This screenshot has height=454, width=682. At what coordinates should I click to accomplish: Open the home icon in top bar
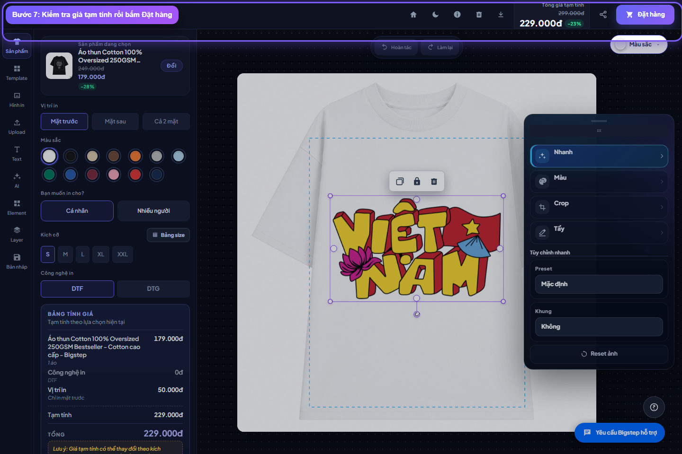[x=413, y=15]
